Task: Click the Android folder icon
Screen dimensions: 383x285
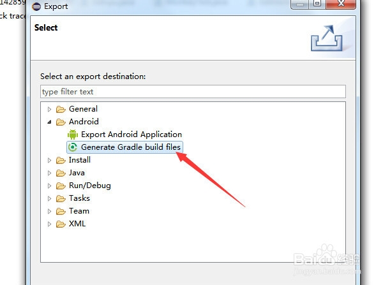Action: (x=61, y=122)
